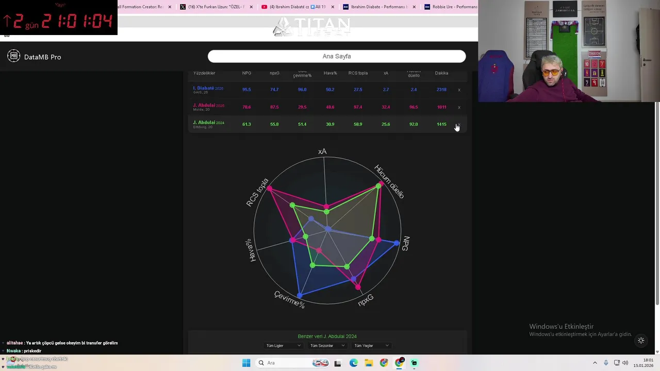Click the Hava% column header
660x371 pixels.
pyautogui.click(x=330, y=73)
